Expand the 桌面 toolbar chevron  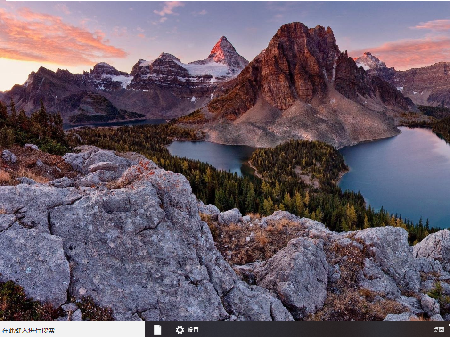pos(449,325)
